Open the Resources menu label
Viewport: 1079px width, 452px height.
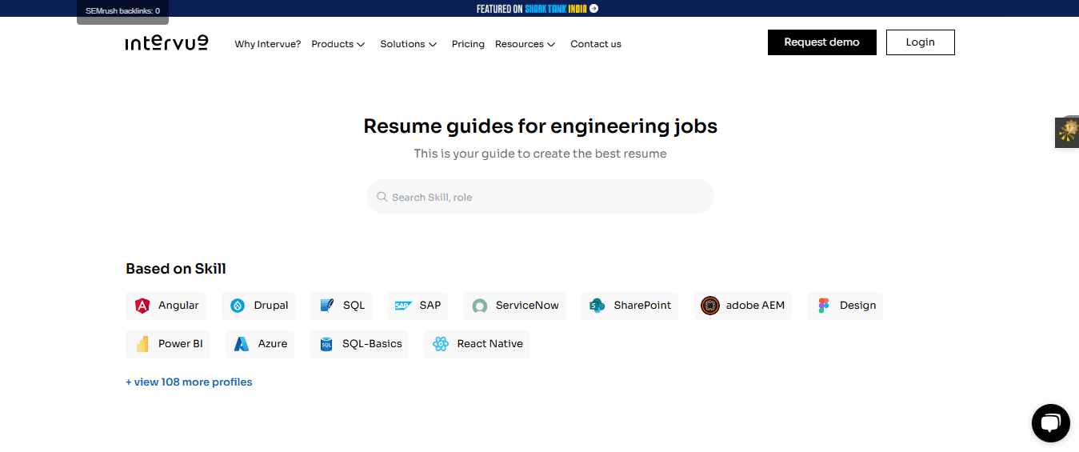pyautogui.click(x=519, y=44)
